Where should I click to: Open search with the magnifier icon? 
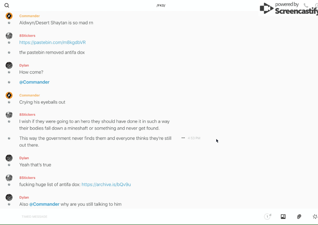coord(7,5)
